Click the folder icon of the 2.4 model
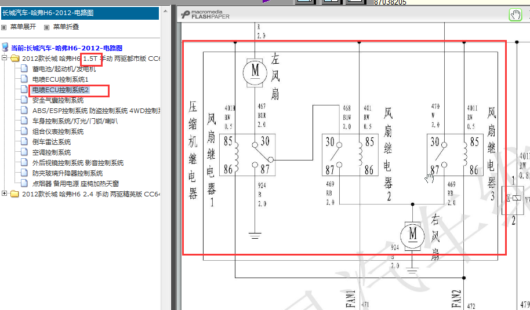Screen dimensions: 530x310 coord(14,194)
